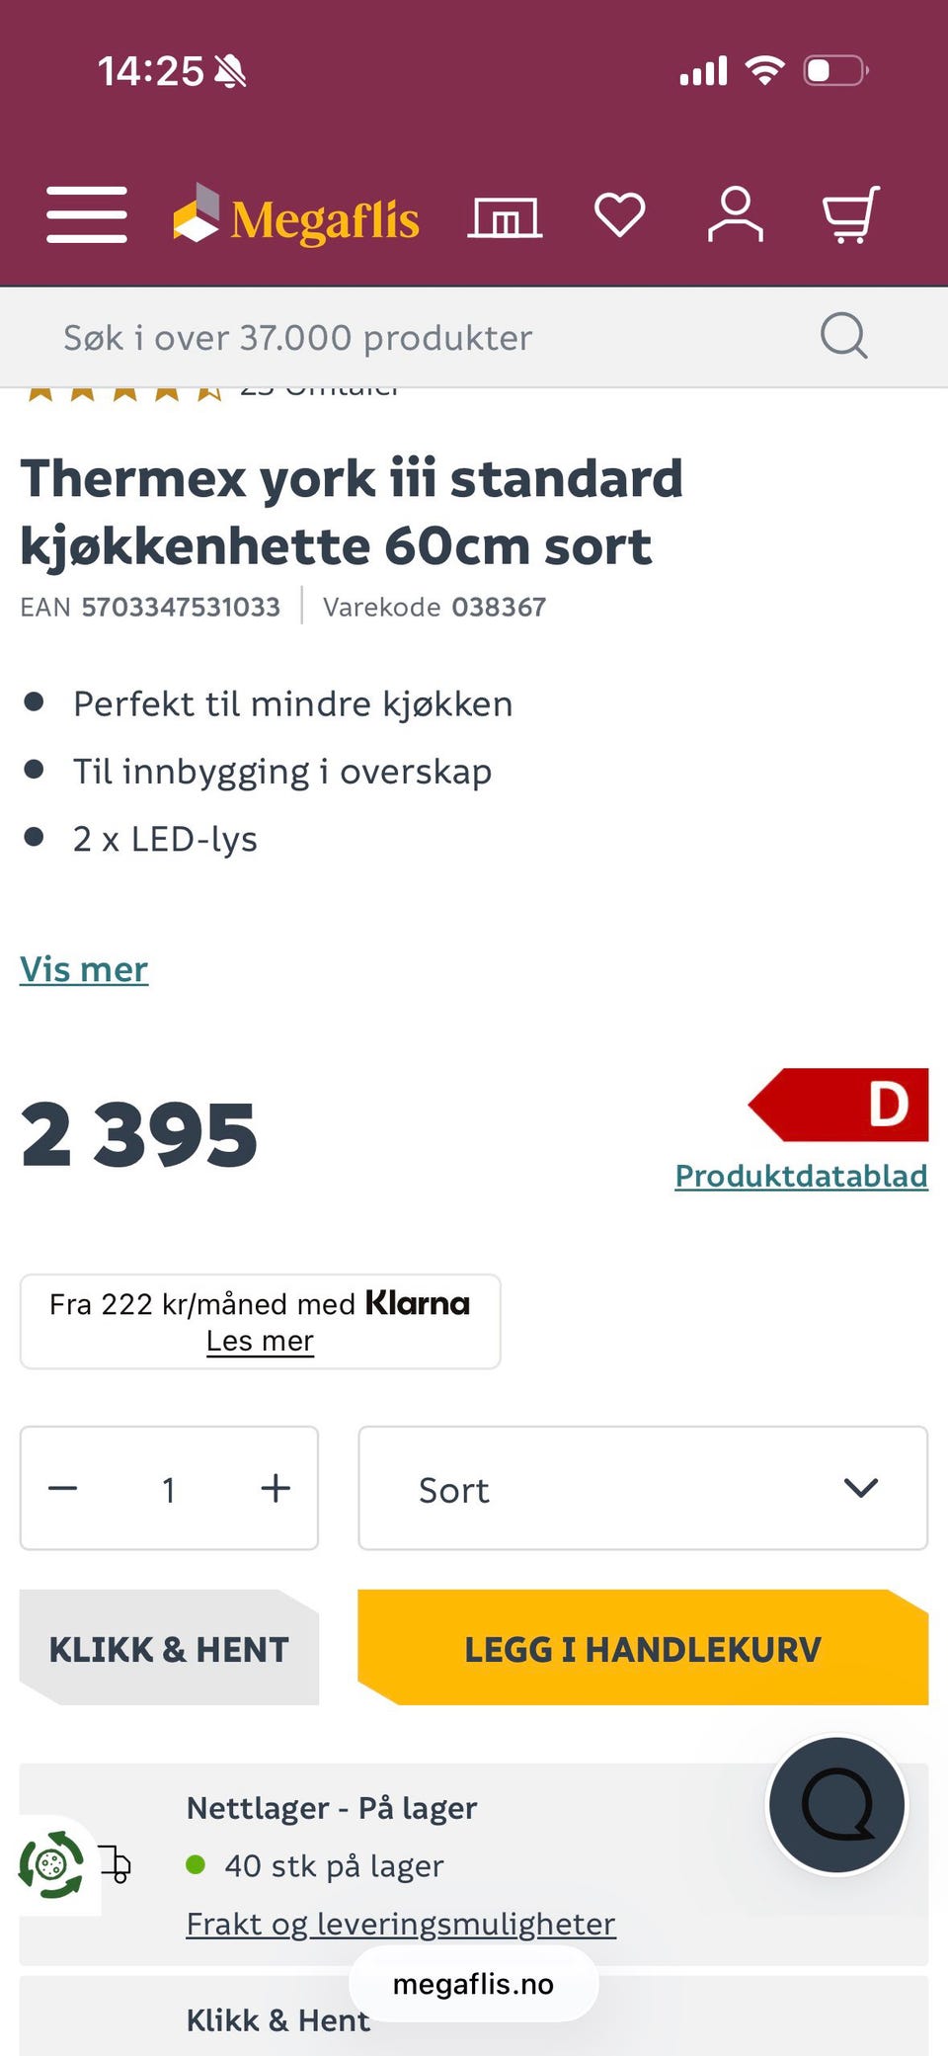Tap the search magnifier icon
The height and width of the screenshot is (2056, 948).
click(x=844, y=337)
